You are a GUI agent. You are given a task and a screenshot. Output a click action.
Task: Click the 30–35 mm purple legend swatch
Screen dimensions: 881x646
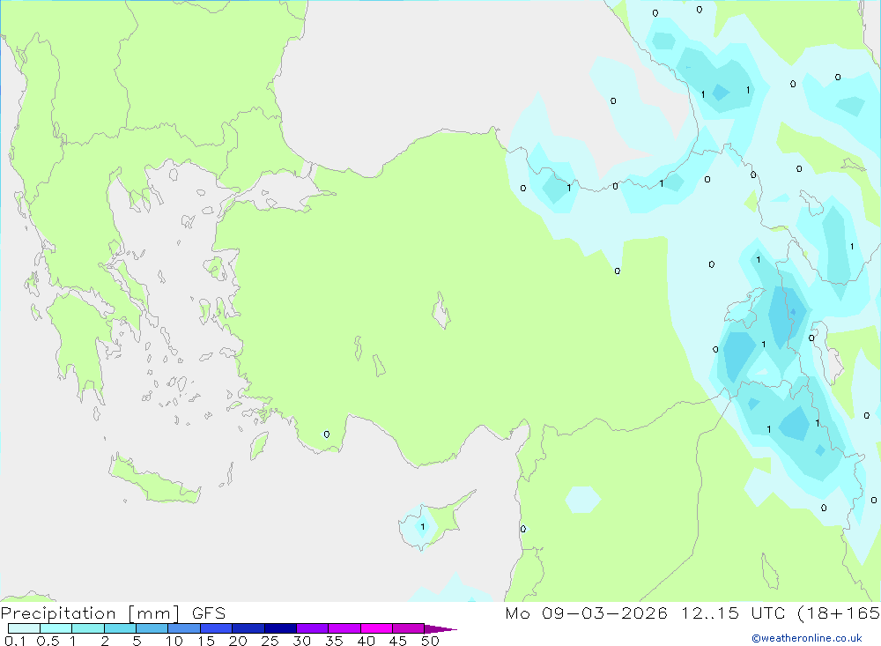click(313, 628)
